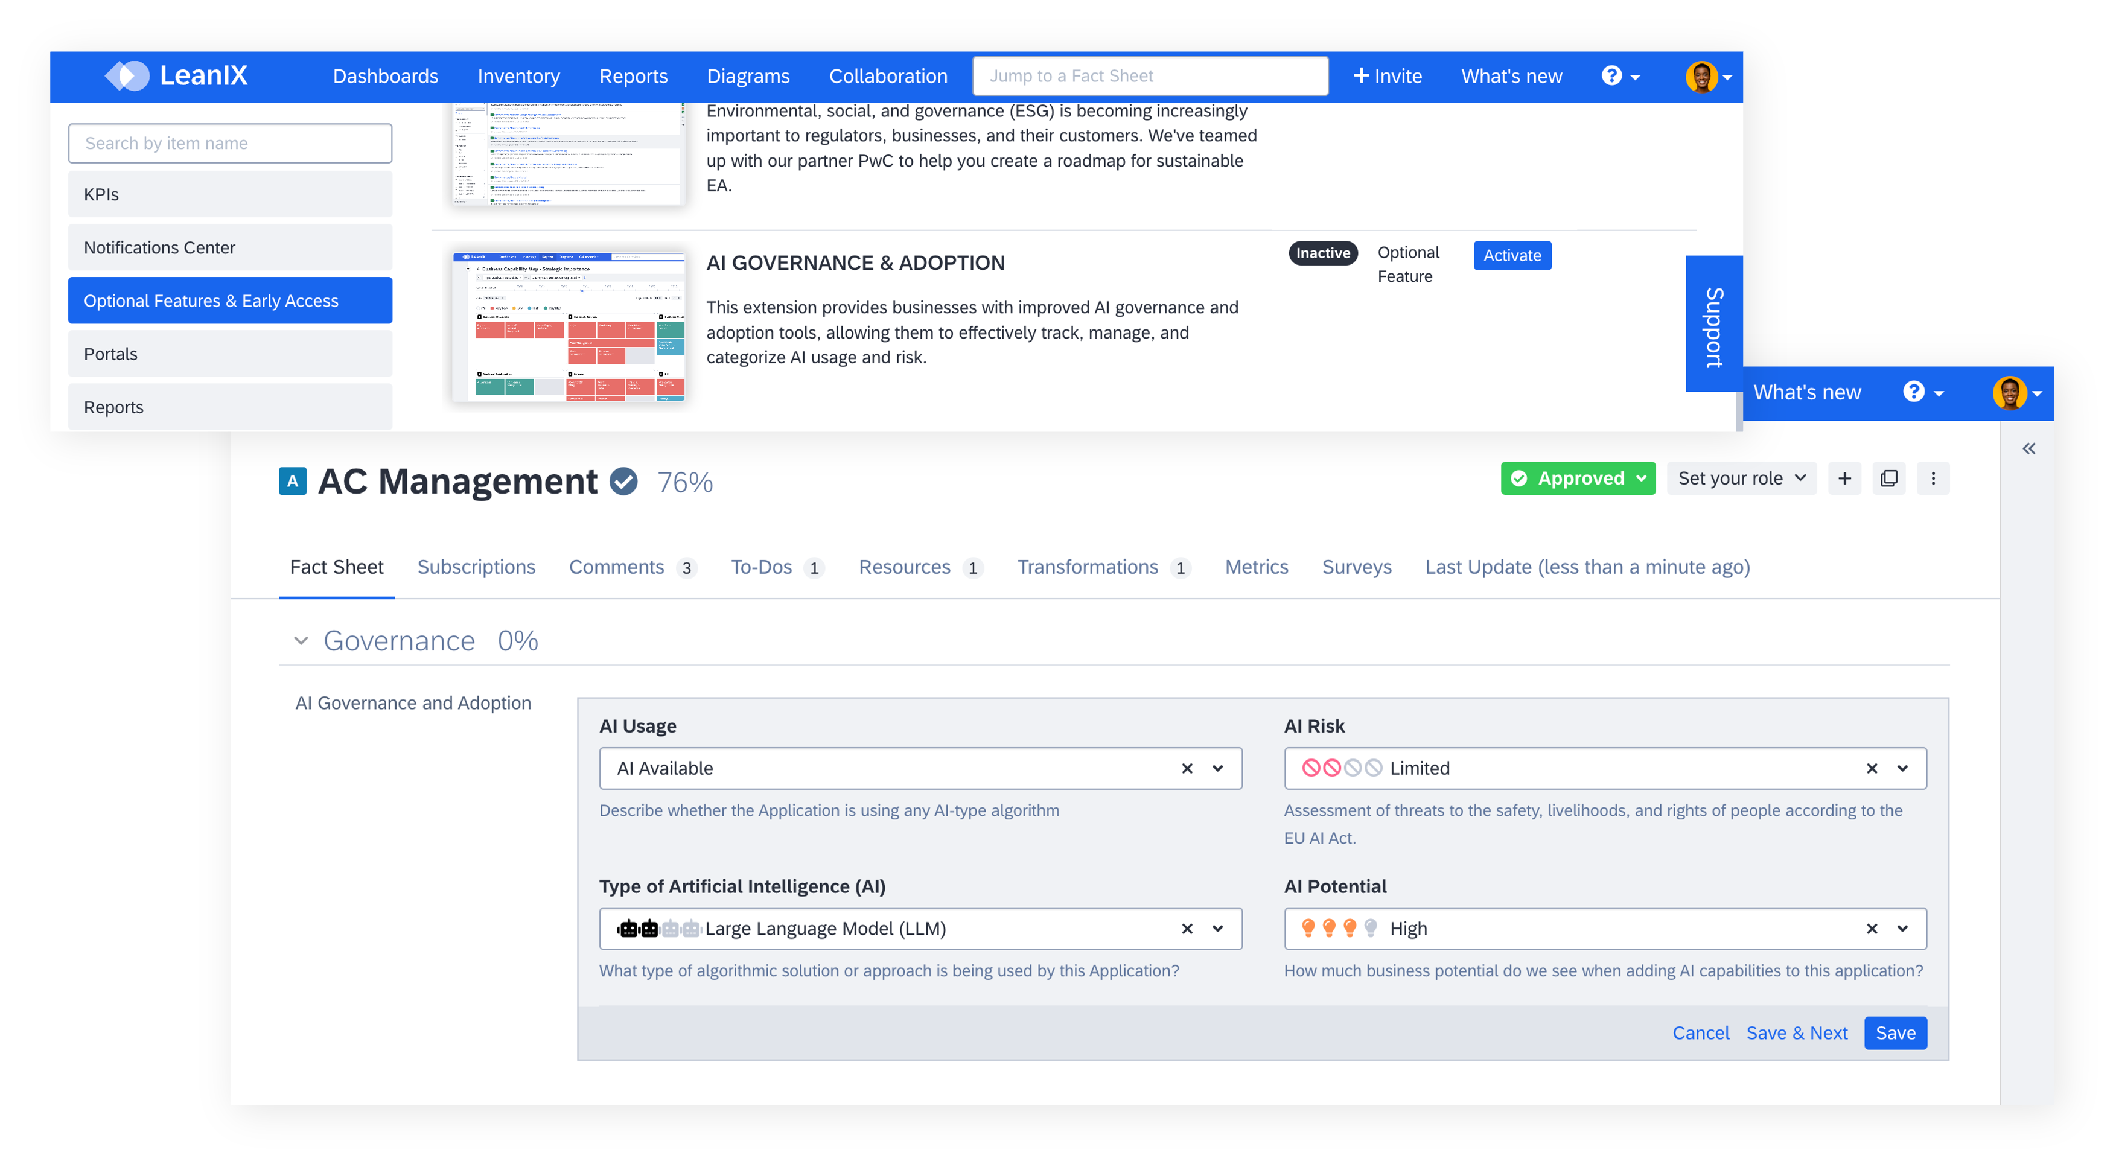The width and height of the screenshot is (2116, 1167).
Task: Select Reports in the admin sidebar
Action: pyautogui.click(x=230, y=407)
